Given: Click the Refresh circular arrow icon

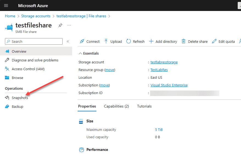Looking at the screenshot, I should [128, 41].
